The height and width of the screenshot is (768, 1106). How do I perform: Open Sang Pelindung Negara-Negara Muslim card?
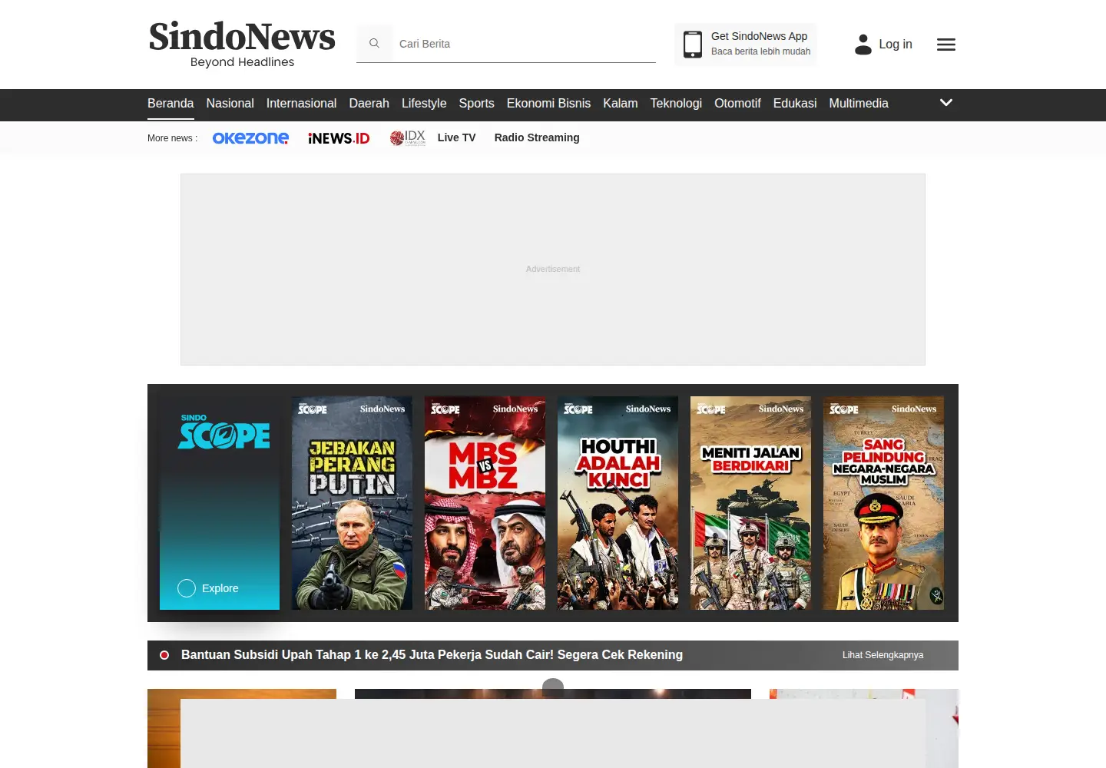point(883,503)
